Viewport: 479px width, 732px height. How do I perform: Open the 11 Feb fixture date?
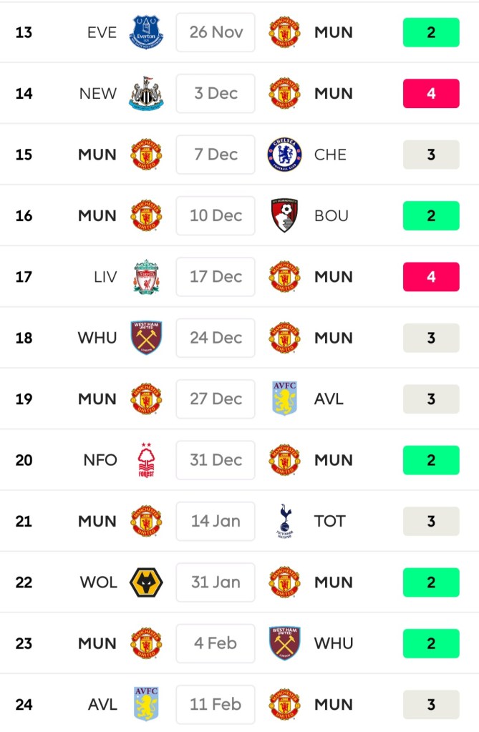point(216,705)
